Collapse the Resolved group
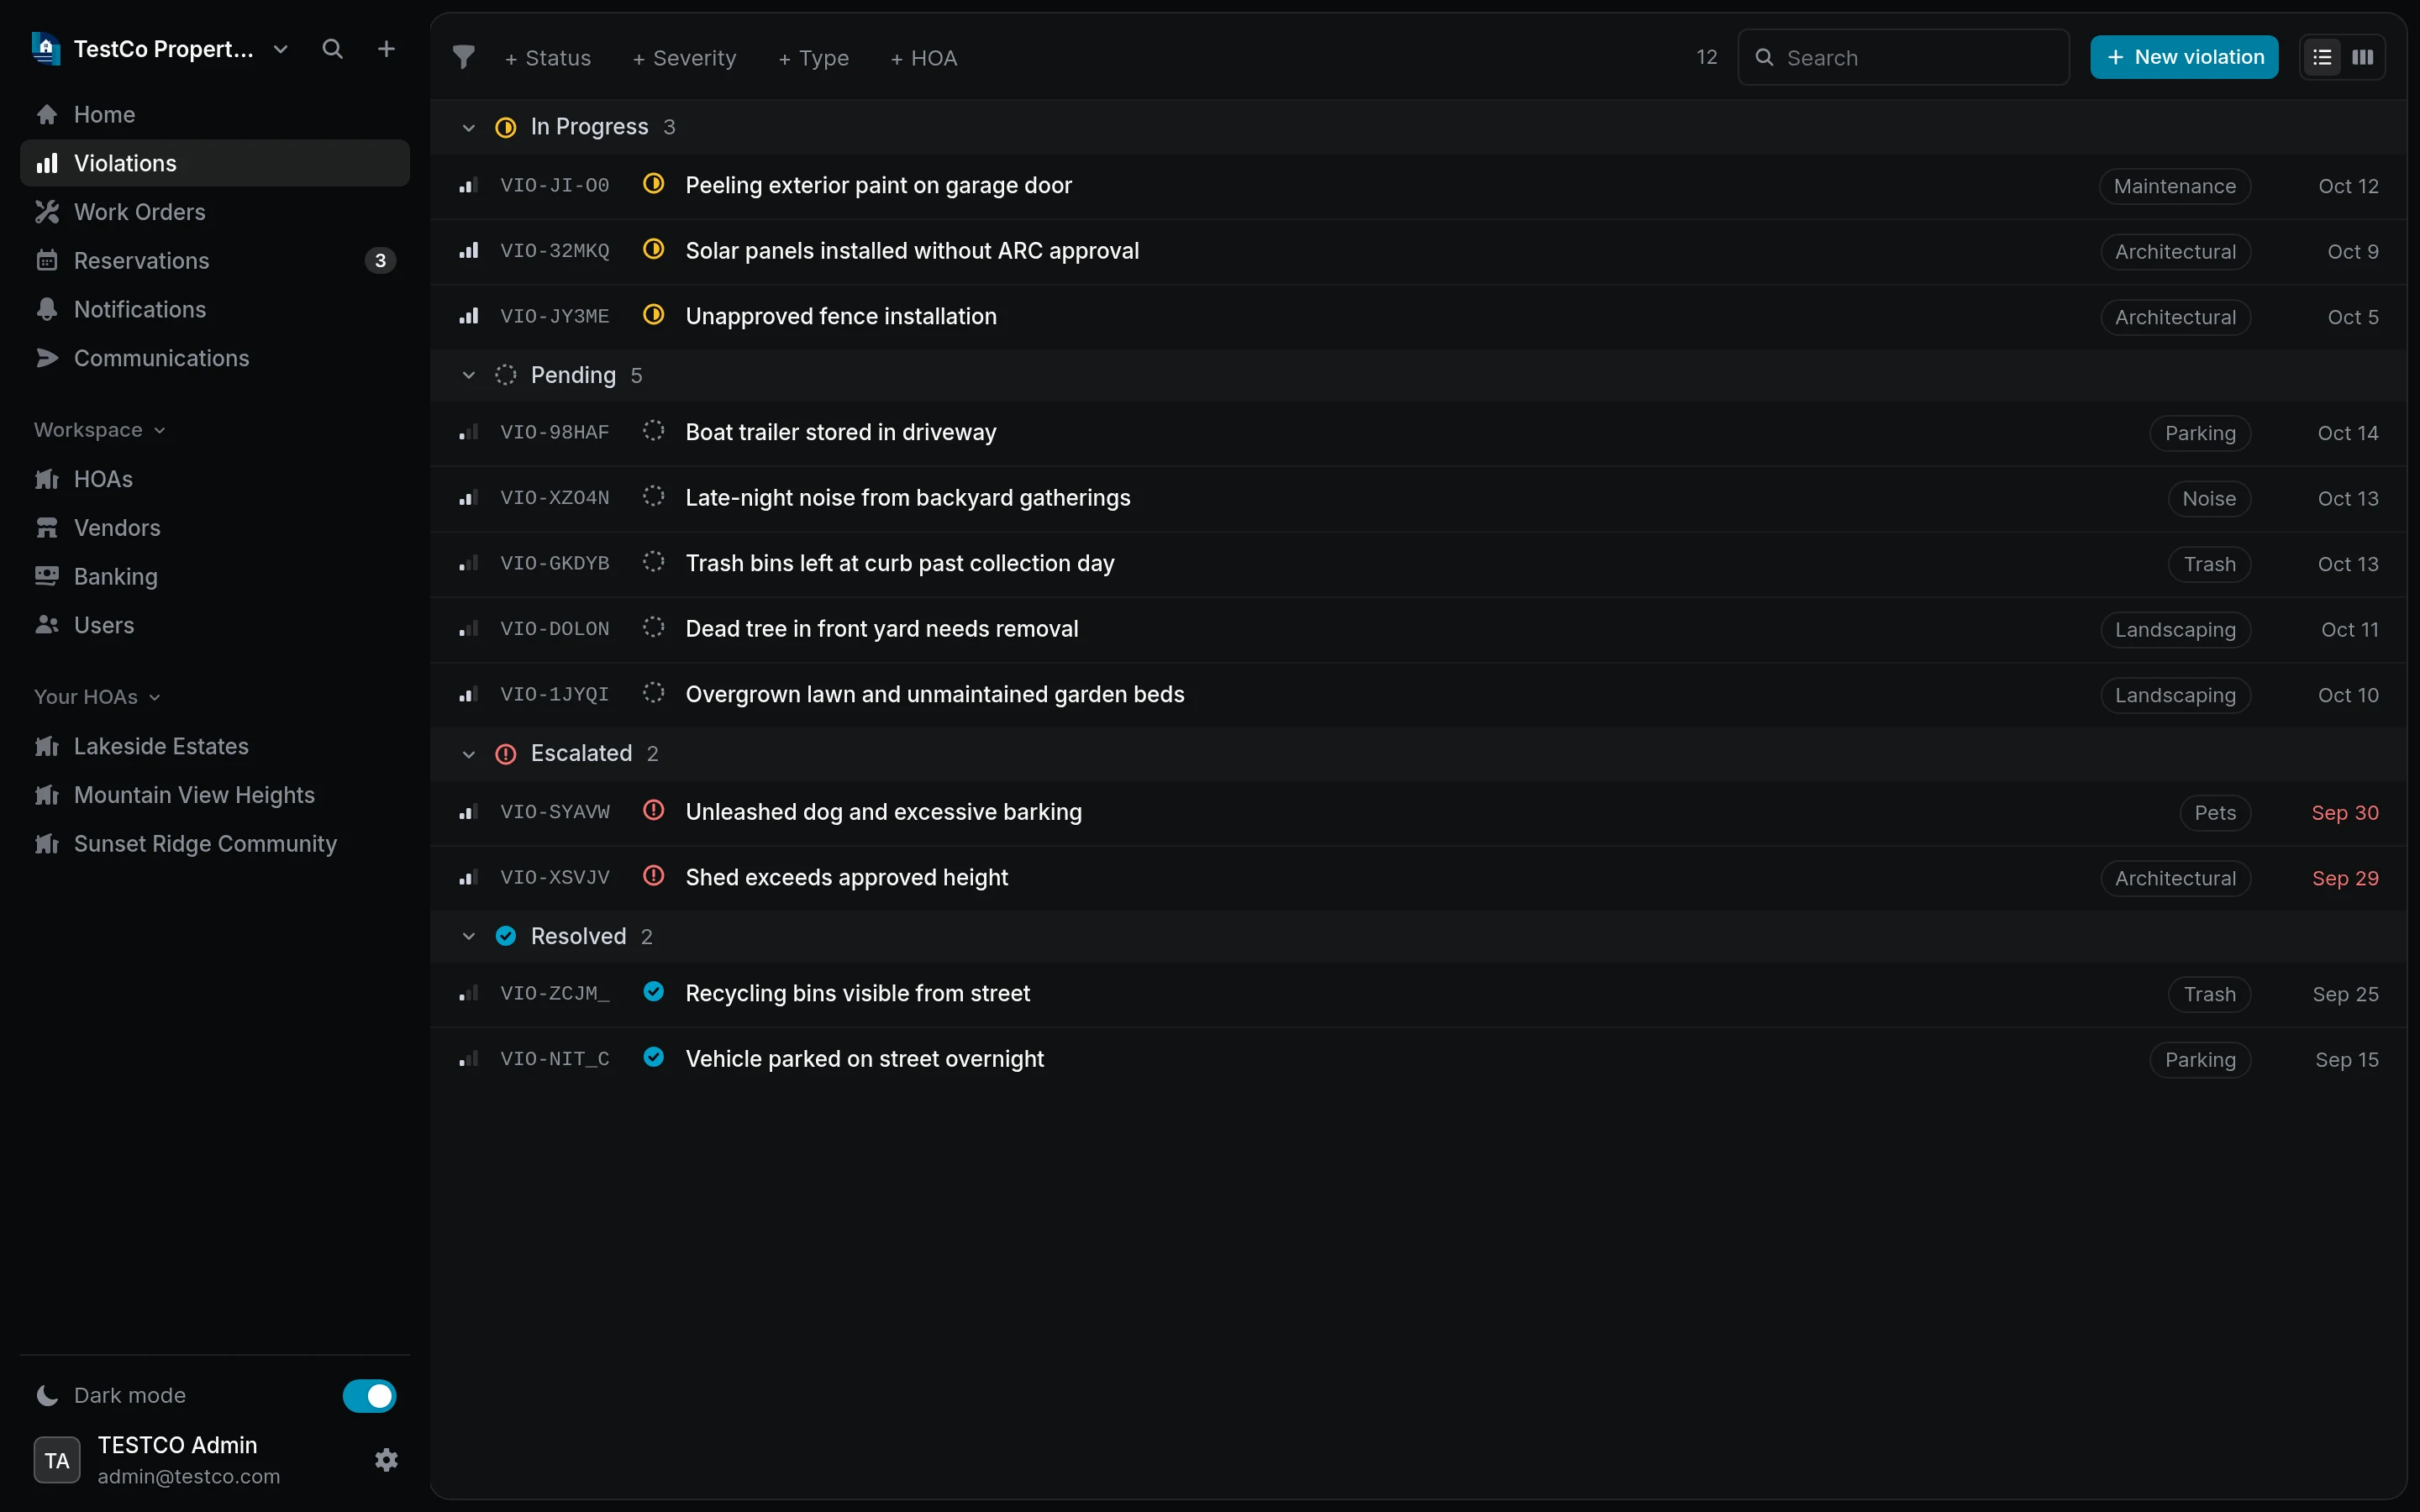 (468, 936)
